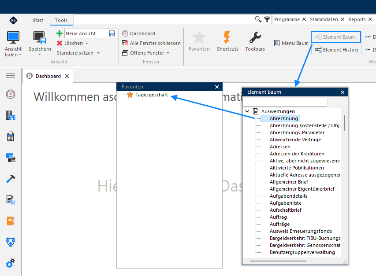Click the red X Löschen icon
Image resolution: width=376 pixels, height=276 pixels.
[x=60, y=43]
